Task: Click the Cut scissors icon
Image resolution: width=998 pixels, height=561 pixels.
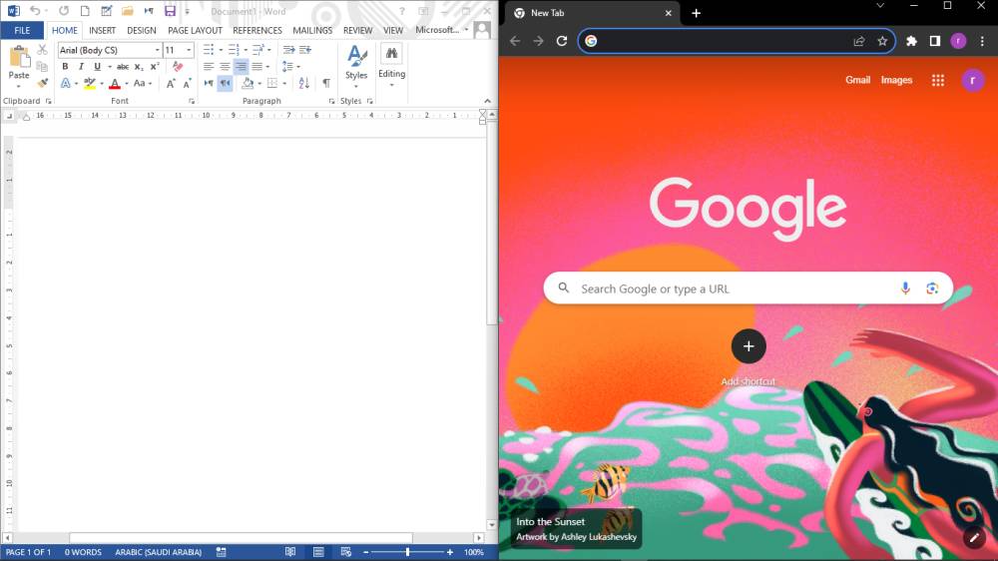Action: pyautogui.click(x=42, y=50)
